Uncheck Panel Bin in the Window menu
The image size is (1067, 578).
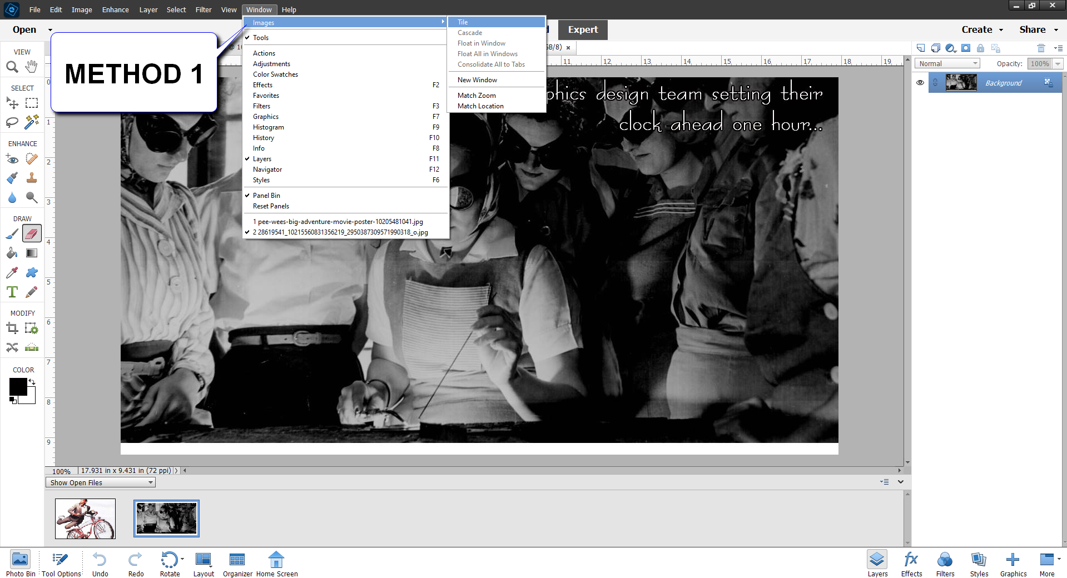[x=266, y=195]
